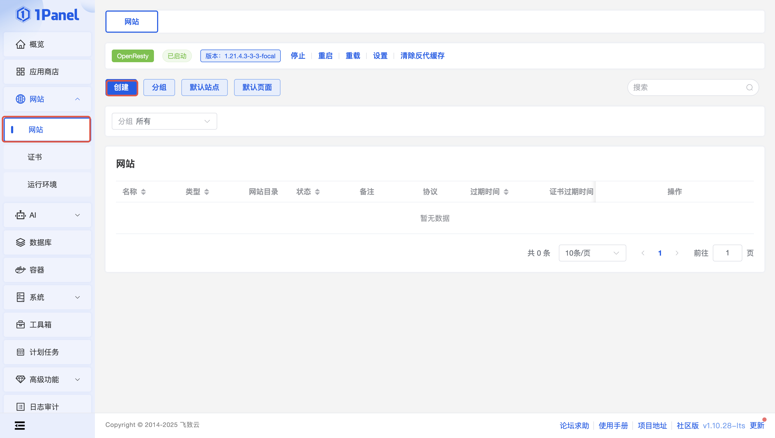Viewport: 775px width, 438px height.
Task: Sort by 状态 column arrows
Action: (x=317, y=192)
